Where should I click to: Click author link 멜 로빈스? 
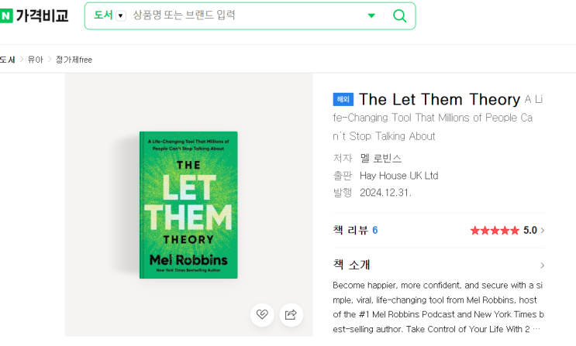click(381, 159)
